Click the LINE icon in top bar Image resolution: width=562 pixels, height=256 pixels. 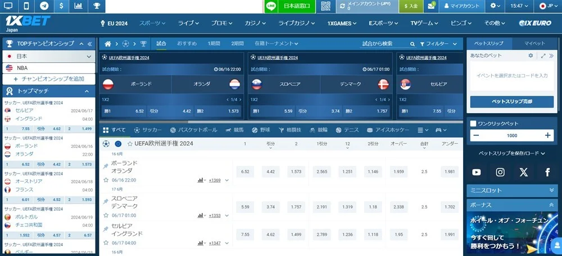pos(271,6)
